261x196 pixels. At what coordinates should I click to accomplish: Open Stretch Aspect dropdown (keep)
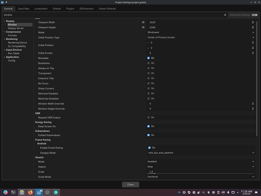pos(201,167)
